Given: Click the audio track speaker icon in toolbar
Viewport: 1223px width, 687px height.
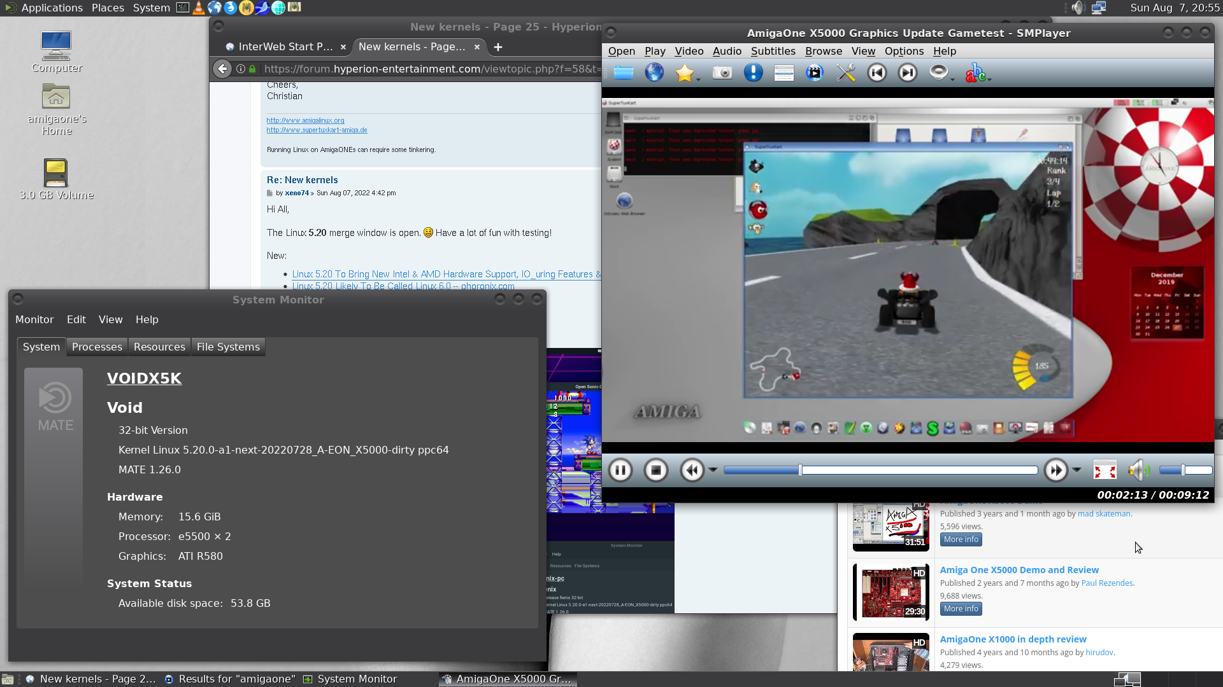Looking at the screenshot, I should coord(938,71).
